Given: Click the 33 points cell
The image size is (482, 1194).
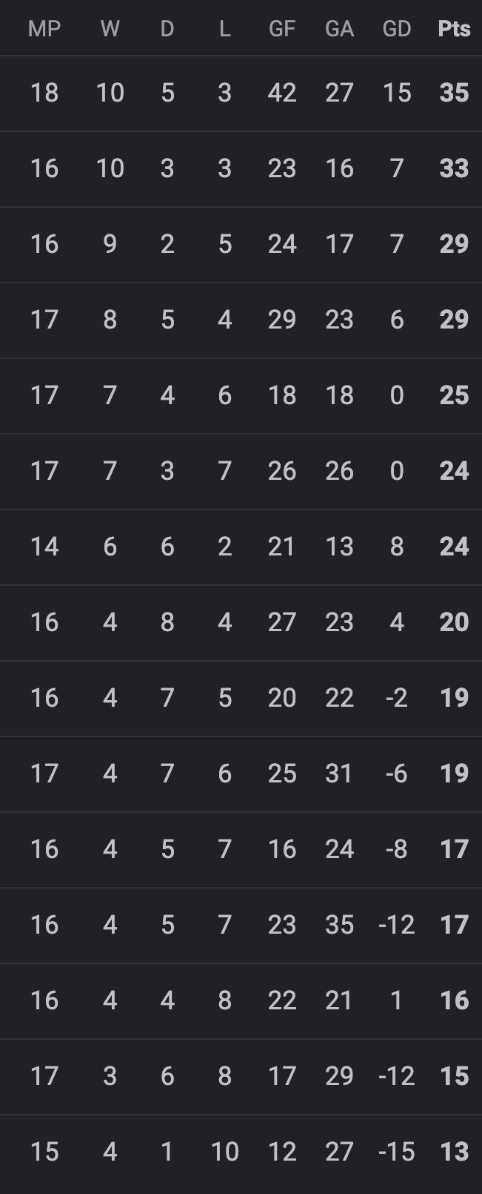Looking at the screenshot, I should [454, 168].
